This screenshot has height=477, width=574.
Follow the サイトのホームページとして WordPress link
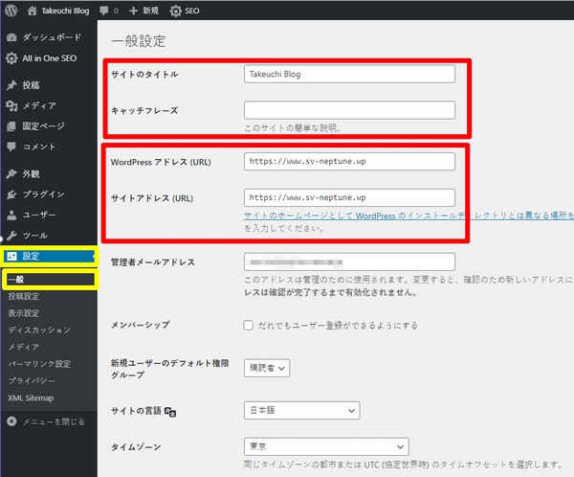point(408,216)
